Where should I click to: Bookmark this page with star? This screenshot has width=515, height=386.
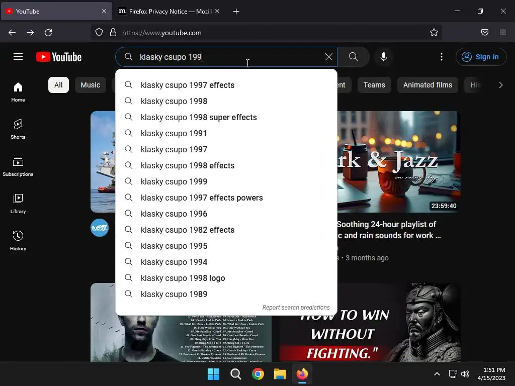click(x=434, y=33)
